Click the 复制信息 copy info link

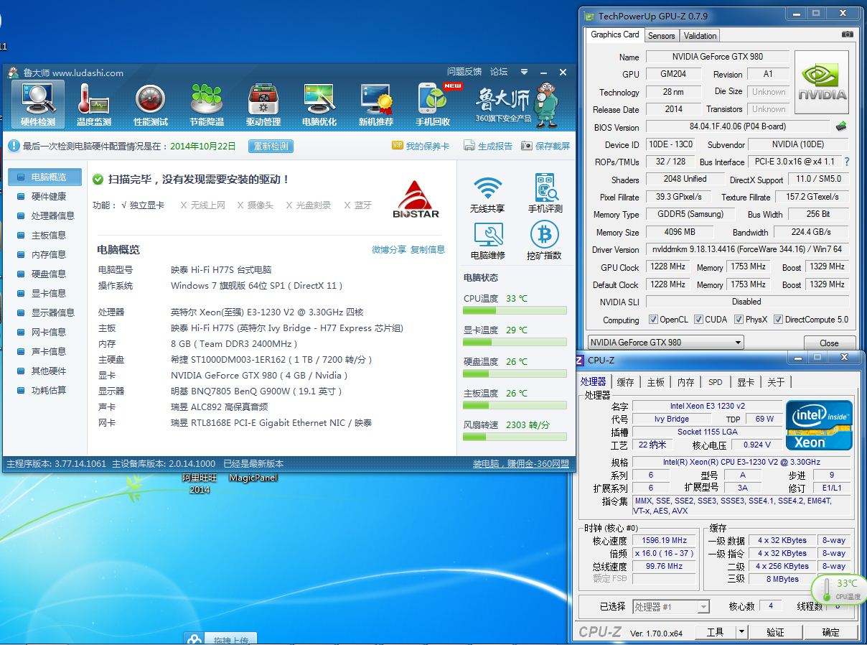pos(428,249)
